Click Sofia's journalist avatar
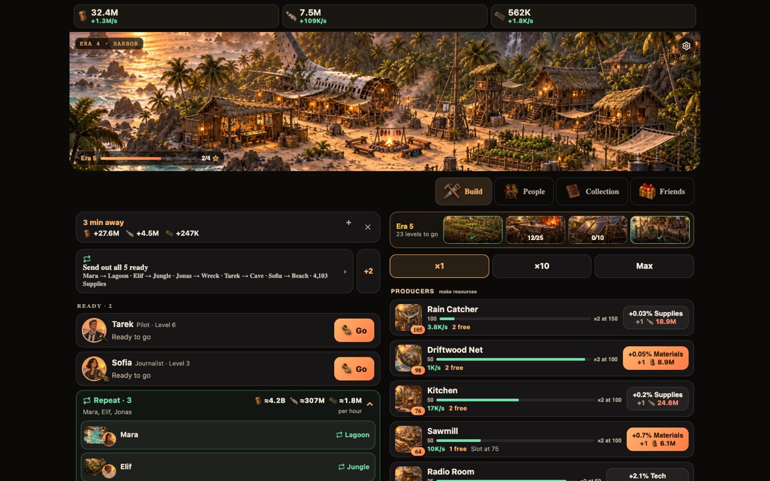770x481 pixels. (94, 369)
